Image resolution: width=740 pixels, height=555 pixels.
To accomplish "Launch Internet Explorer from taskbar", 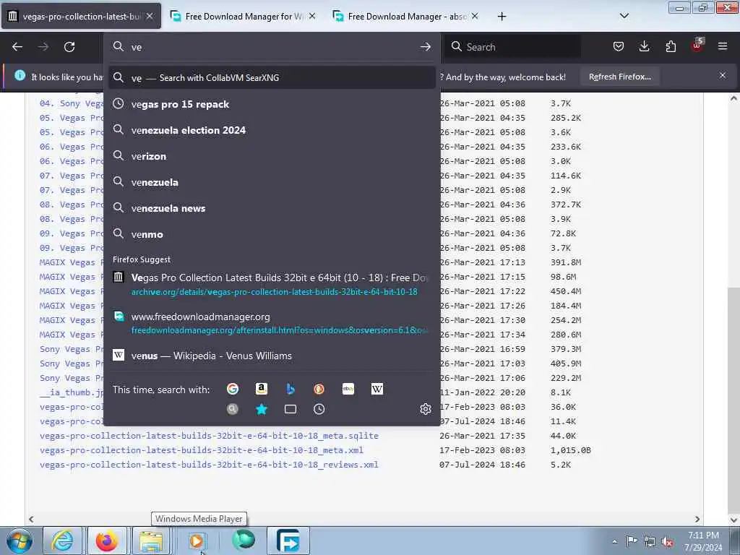I will coord(62,541).
